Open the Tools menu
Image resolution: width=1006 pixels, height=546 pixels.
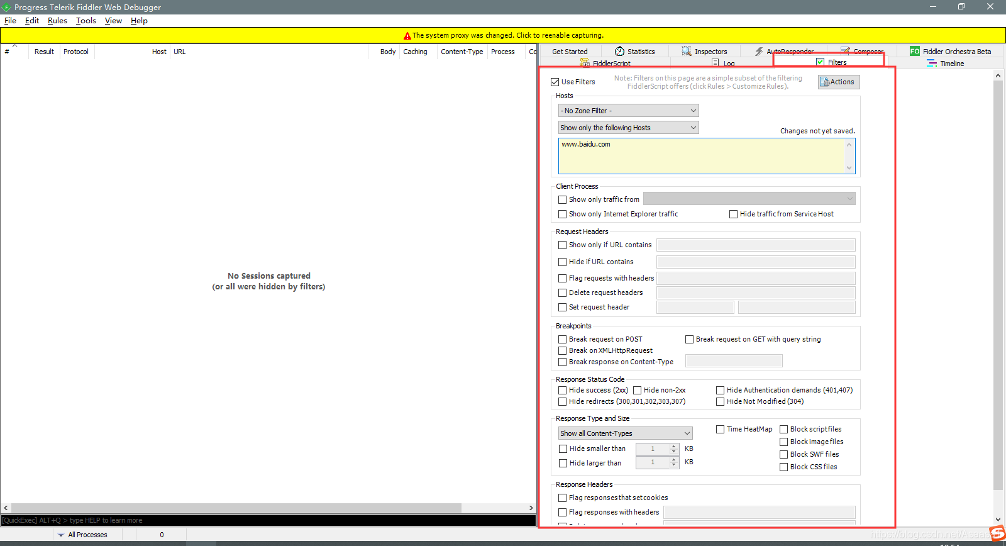pyautogui.click(x=86, y=21)
